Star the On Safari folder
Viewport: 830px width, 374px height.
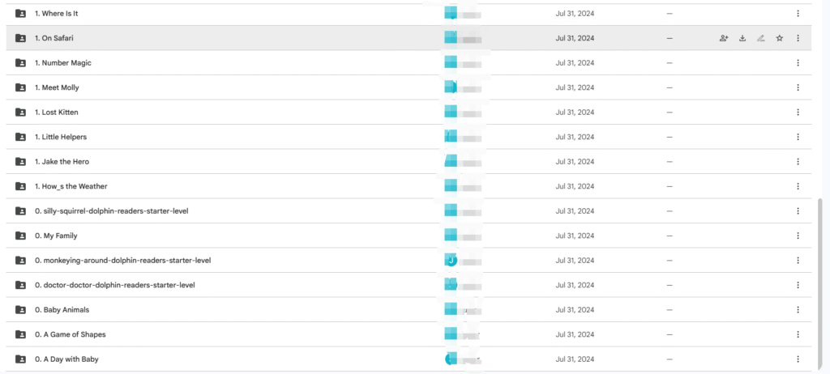tap(779, 38)
